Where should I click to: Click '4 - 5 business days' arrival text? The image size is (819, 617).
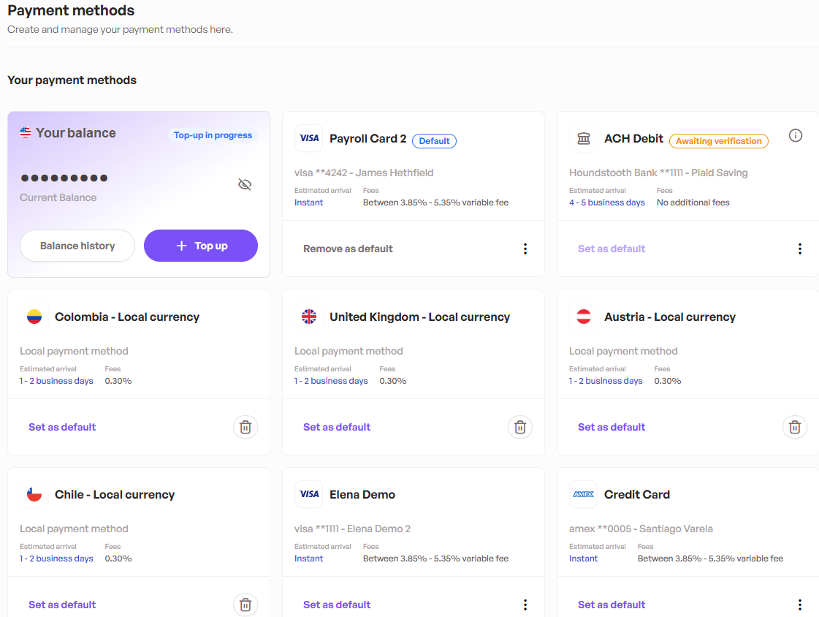607,202
